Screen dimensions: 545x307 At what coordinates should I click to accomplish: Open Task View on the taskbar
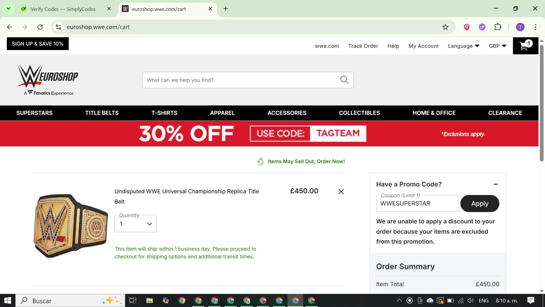133,300
